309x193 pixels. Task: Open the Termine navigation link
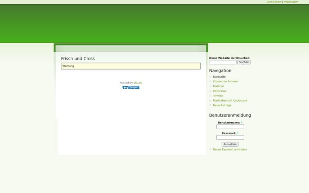tap(218, 96)
